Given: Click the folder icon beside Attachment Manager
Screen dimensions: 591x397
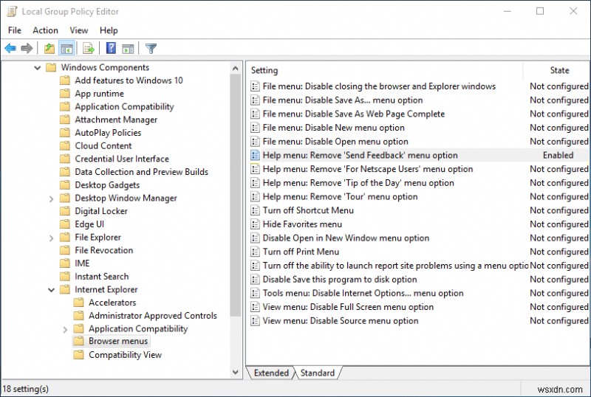Looking at the screenshot, I should [x=65, y=120].
